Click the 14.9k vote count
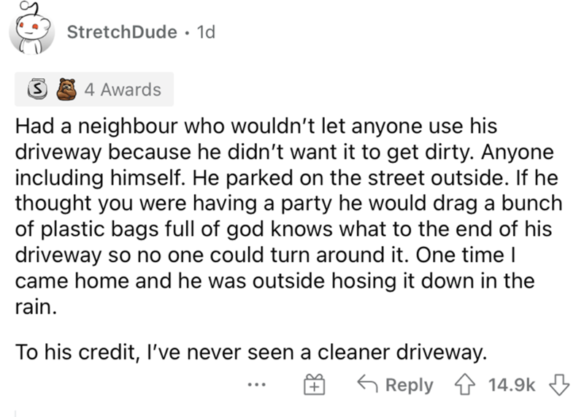Viewport: 584px width, 417px height. coord(510,385)
